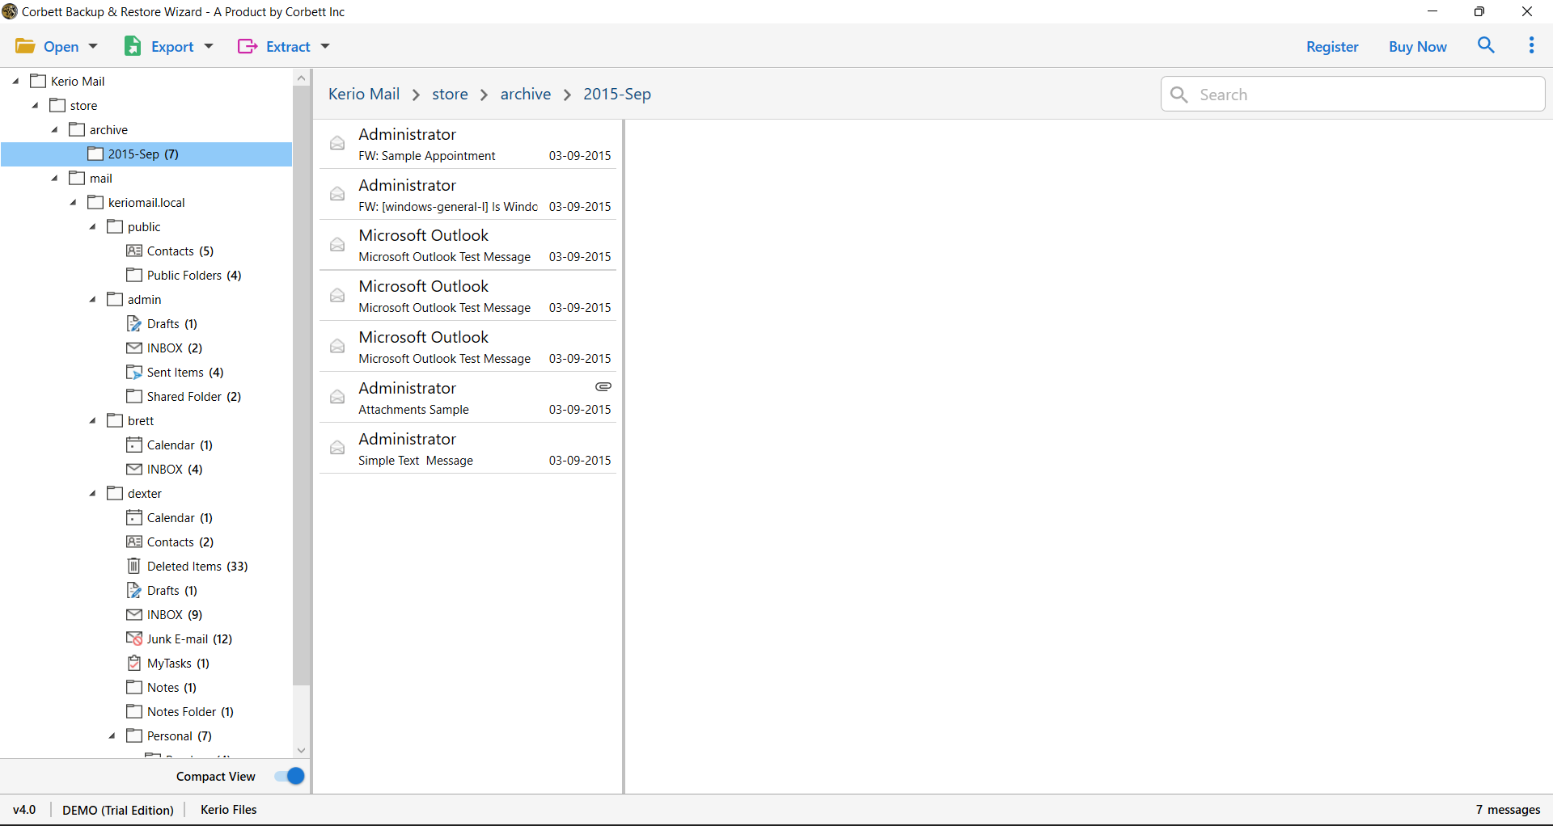1553x826 pixels.
Task: Click the pink Extract icon
Action: (x=248, y=46)
